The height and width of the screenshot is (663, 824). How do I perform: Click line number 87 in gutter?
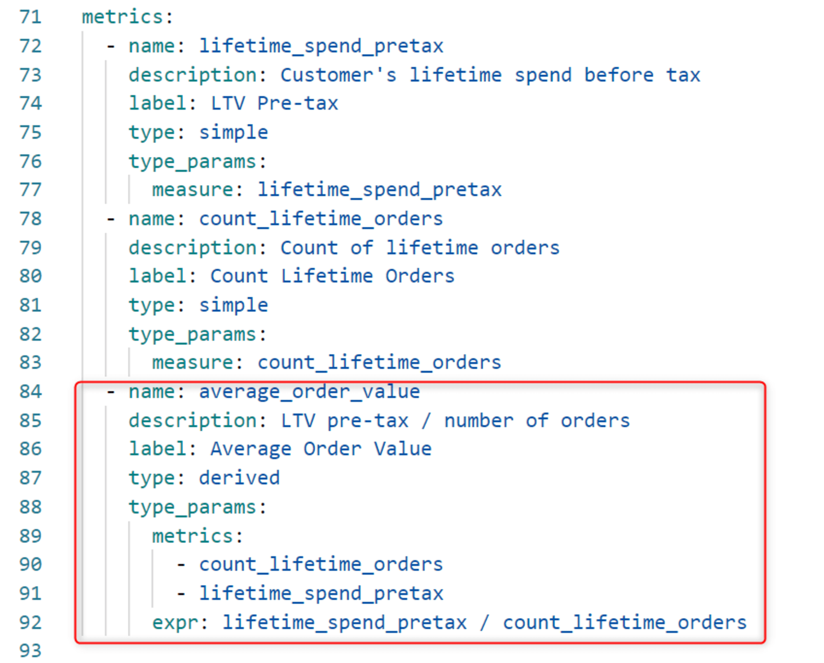tap(30, 478)
